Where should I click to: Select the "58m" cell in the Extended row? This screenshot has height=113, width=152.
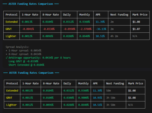109,91
